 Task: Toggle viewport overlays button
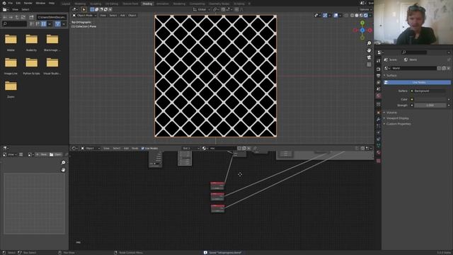336,16
